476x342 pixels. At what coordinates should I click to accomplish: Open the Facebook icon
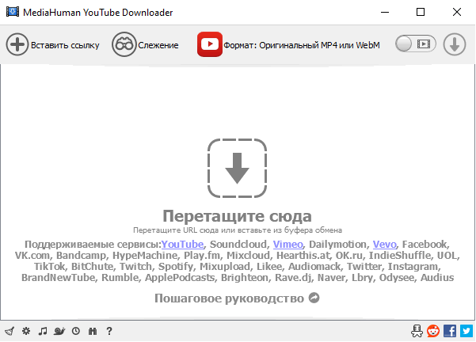click(450, 331)
